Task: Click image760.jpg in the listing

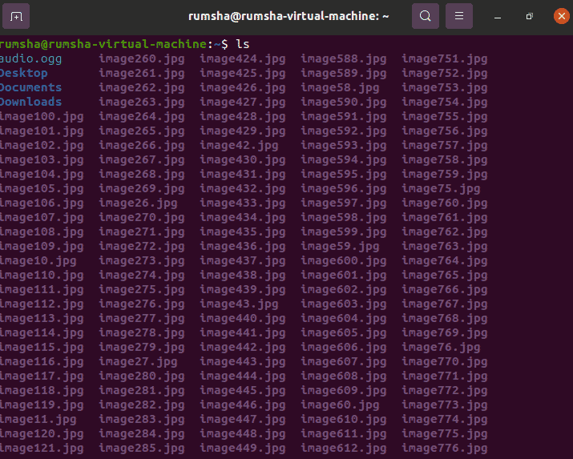Action: click(x=445, y=203)
